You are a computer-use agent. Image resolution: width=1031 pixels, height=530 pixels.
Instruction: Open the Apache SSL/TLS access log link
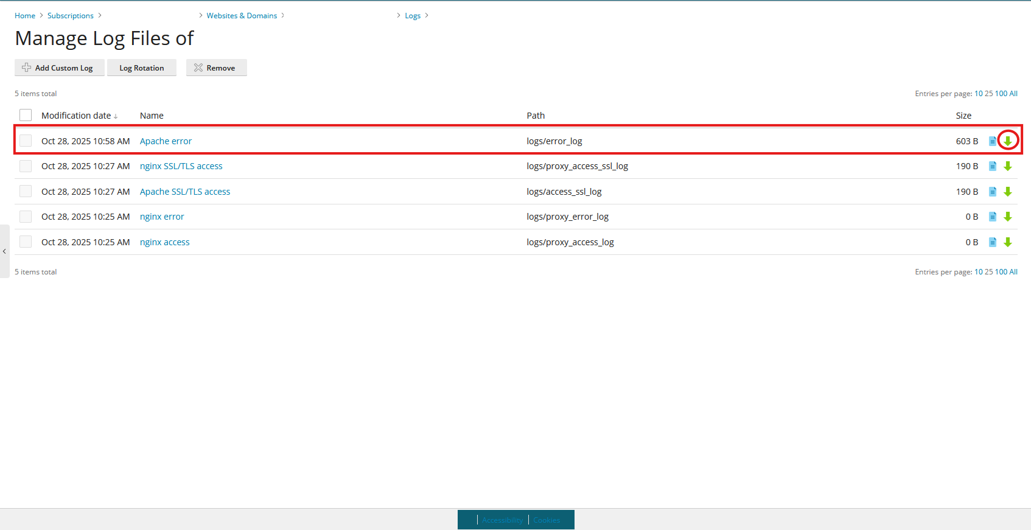(185, 192)
